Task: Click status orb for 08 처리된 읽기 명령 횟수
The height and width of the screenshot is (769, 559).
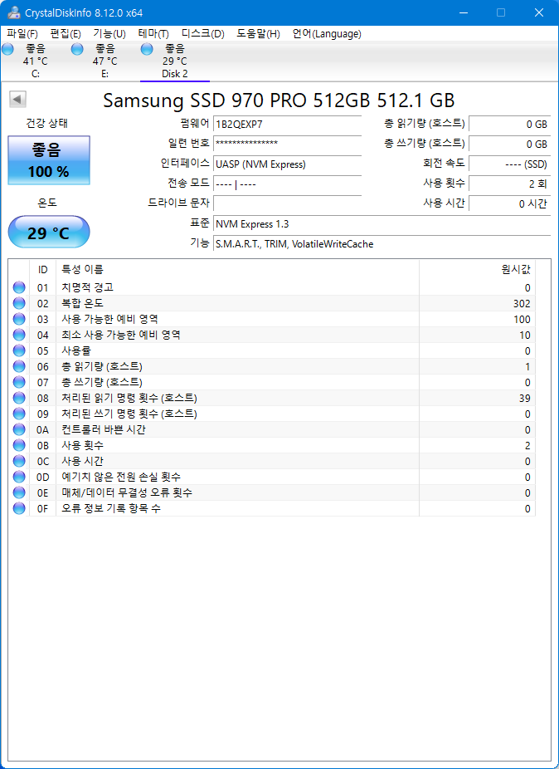Action: (19, 398)
